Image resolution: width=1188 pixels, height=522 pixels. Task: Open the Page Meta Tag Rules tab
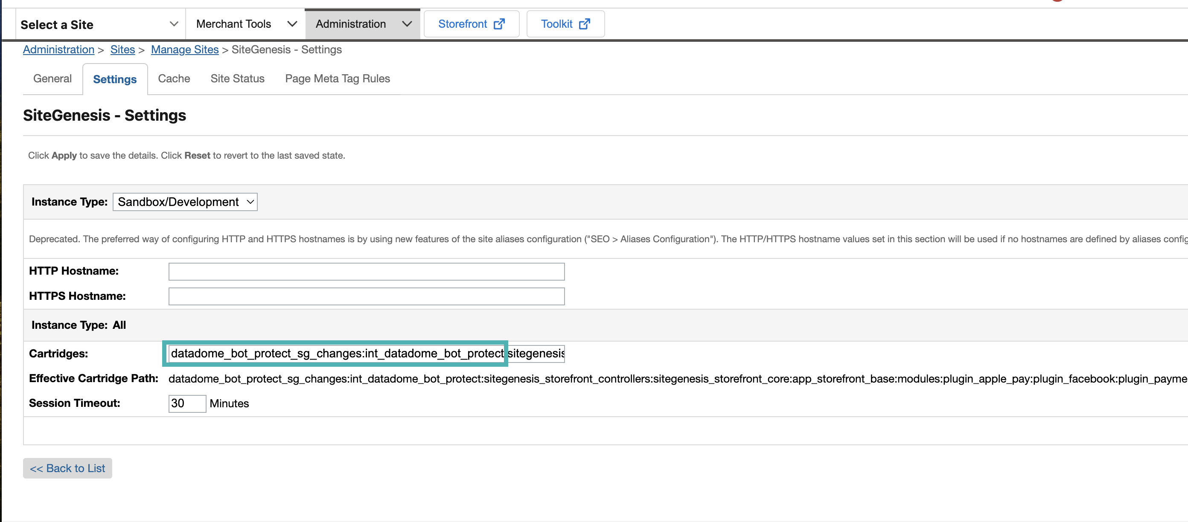coord(337,79)
